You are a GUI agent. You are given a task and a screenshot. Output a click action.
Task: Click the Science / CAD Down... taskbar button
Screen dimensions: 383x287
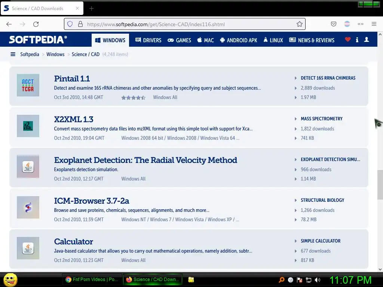pyautogui.click(x=153, y=280)
